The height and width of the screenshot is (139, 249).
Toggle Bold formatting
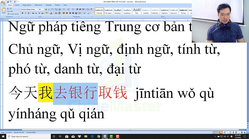tap(22, 13)
